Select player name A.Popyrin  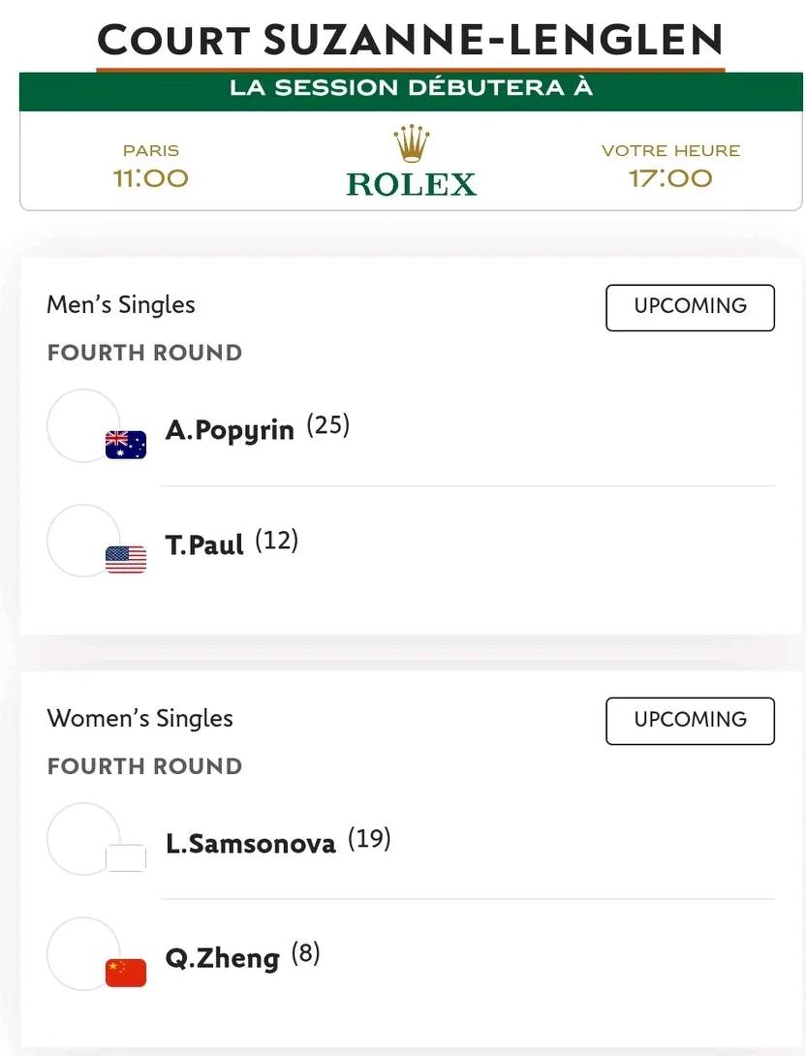tap(230, 430)
